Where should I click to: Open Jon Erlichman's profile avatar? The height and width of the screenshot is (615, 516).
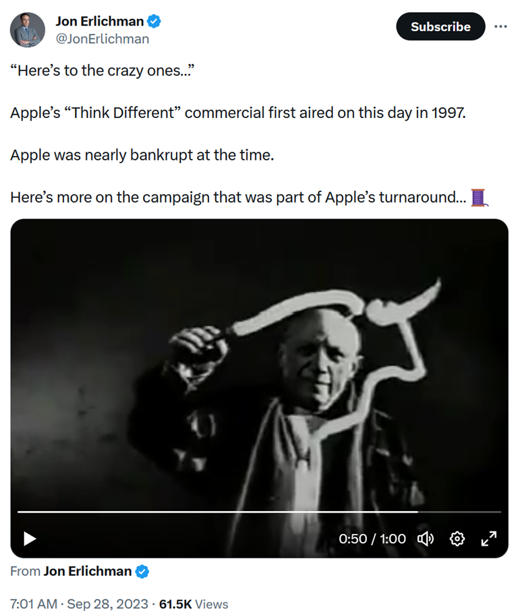point(28,30)
